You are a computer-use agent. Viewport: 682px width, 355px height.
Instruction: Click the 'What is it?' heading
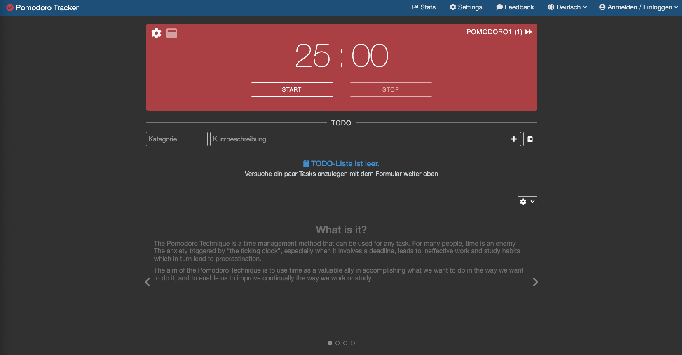pos(341,230)
